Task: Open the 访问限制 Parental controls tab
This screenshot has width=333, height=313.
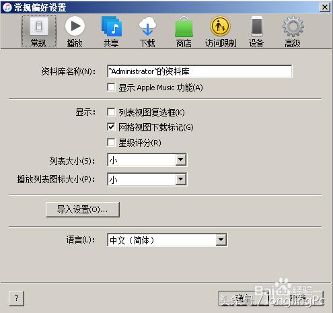Action: (x=221, y=32)
